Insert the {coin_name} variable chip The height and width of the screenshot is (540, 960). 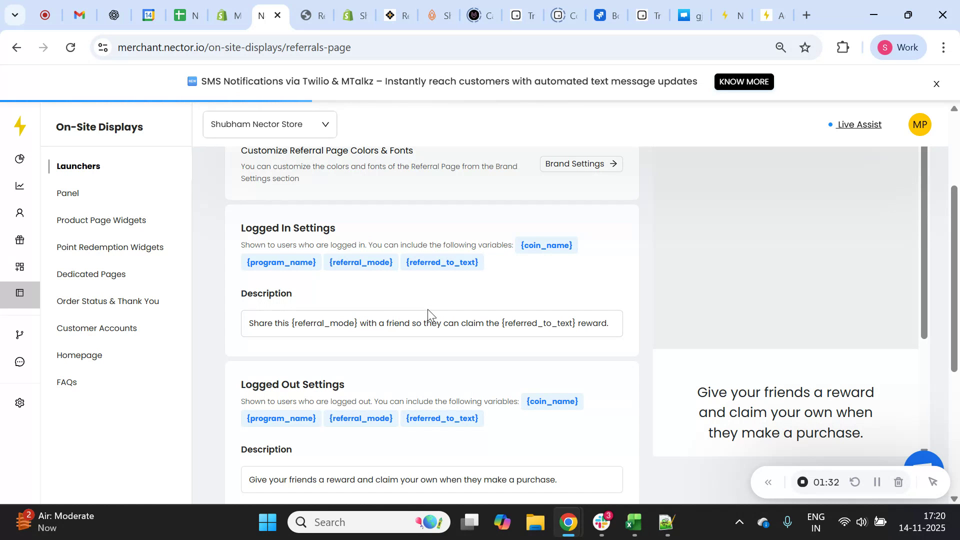546,245
